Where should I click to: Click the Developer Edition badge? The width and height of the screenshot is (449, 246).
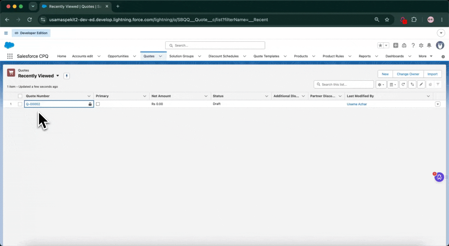tap(31, 33)
